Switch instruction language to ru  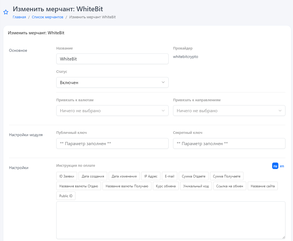pyautogui.click(x=275, y=166)
